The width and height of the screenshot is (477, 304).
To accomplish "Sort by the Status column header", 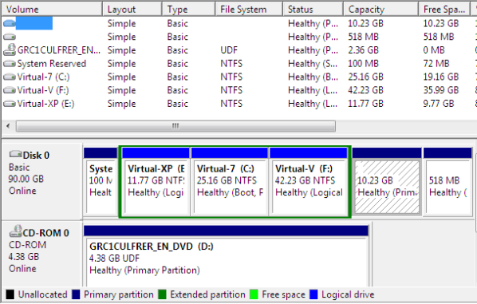I will (x=313, y=10).
